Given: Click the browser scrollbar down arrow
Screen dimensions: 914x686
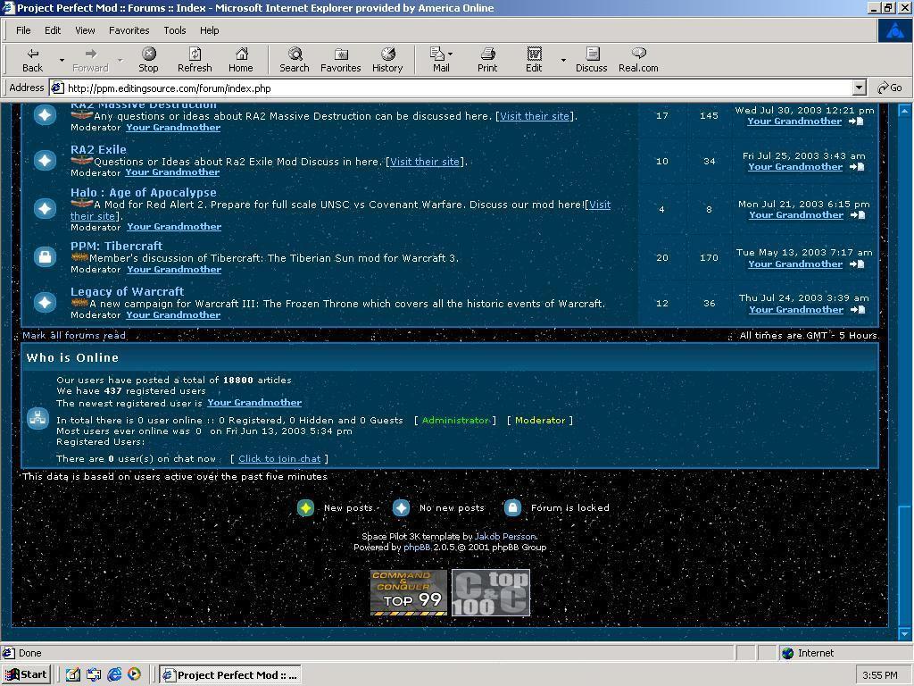Looking at the screenshot, I should (x=905, y=633).
